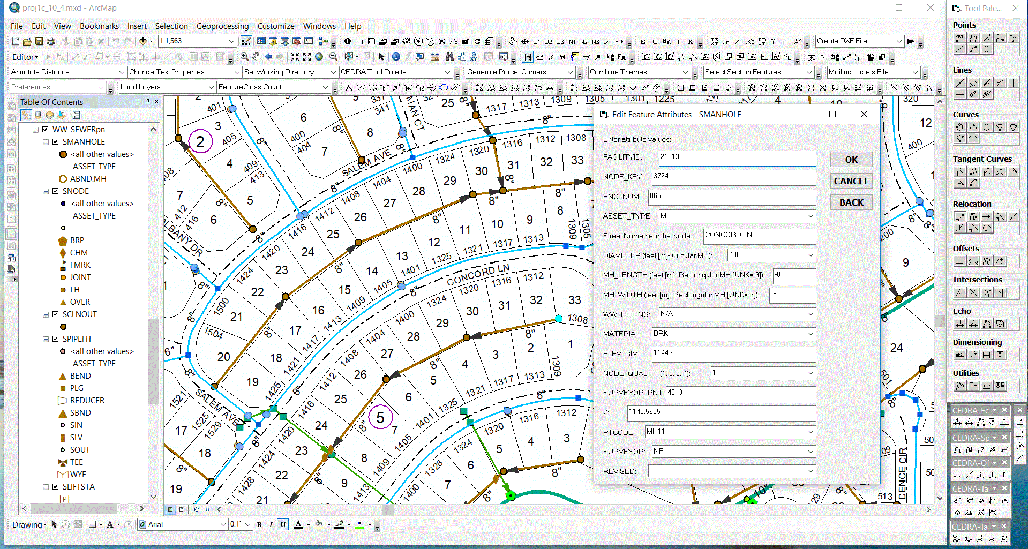Screen dimensions: 1028x549
Task: Click OK in Edit Feature Attributes
Action: (851, 160)
